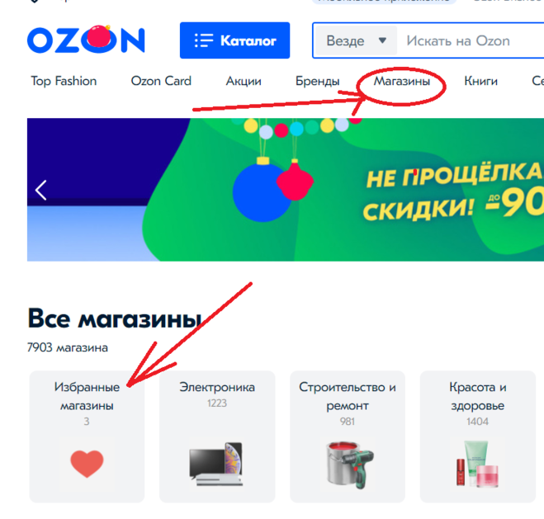Click the holiday discount banner image

pyautogui.click(x=286, y=190)
